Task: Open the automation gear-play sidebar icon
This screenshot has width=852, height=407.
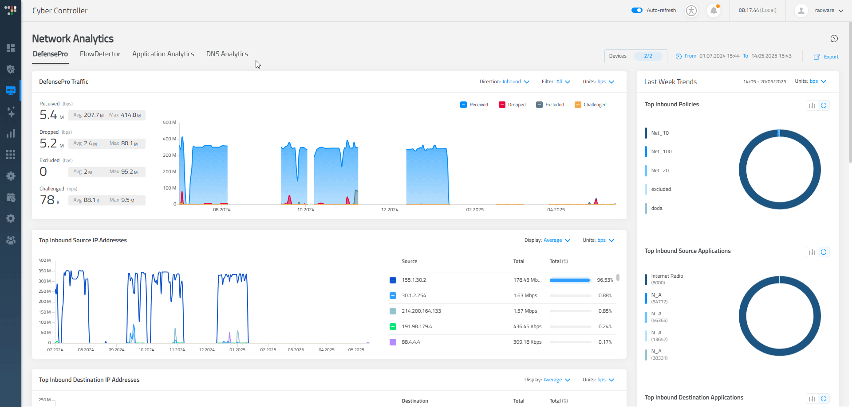Action: point(11,176)
